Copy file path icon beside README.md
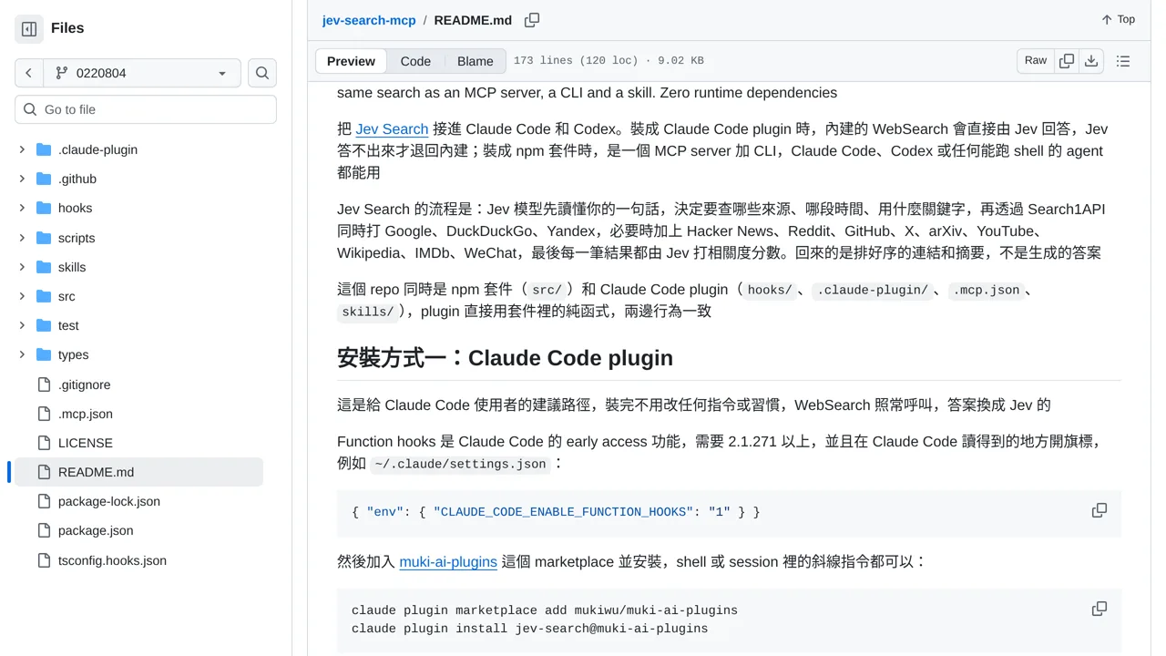Screen dimensions: 1166x656 tap(532, 20)
